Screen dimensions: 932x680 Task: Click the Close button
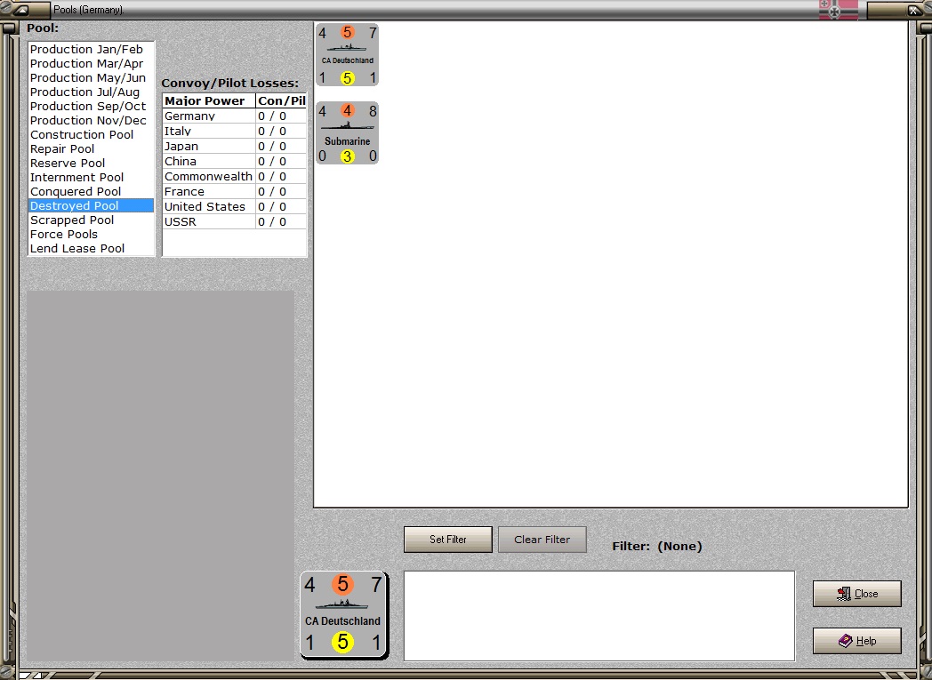(856, 593)
